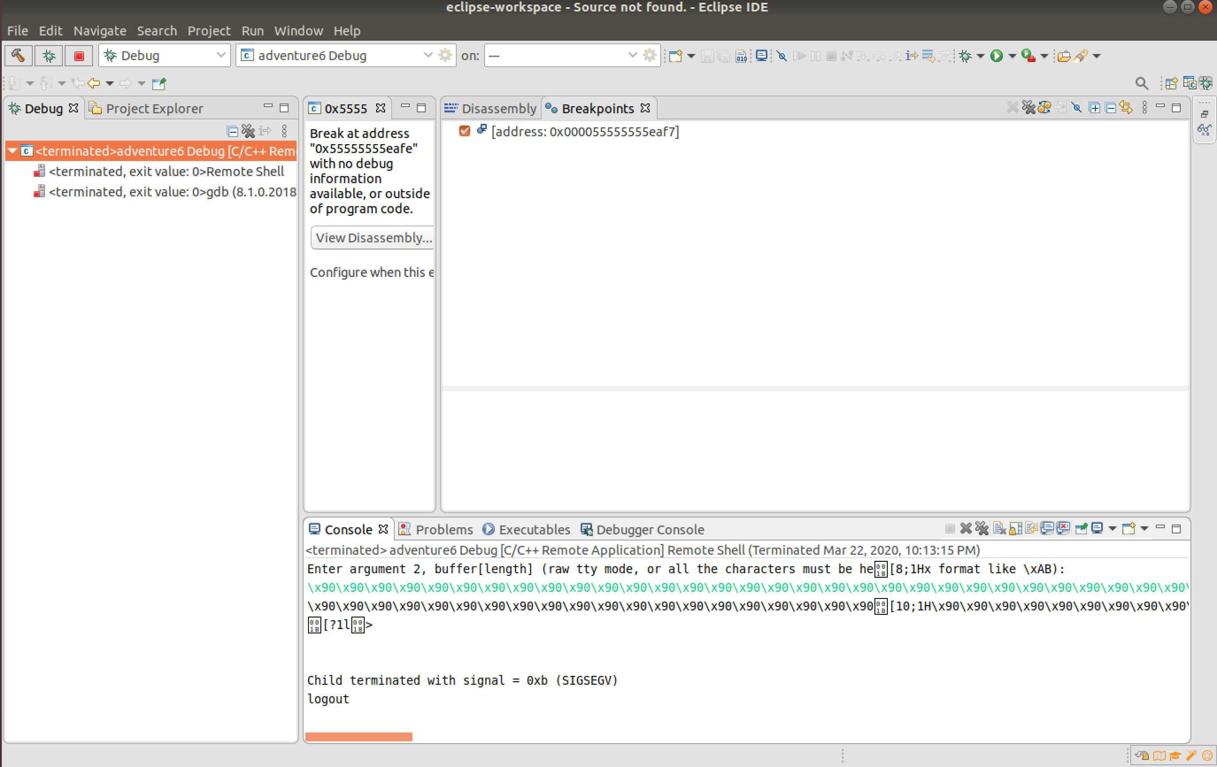The height and width of the screenshot is (767, 1217).
Task: Collapse the adventure6 Debug tree node
Action: pos(13,151)
